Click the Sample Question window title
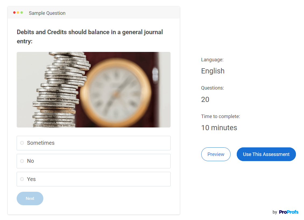The width and height of the screenshot is (304, 220). [x=47, y=13]
